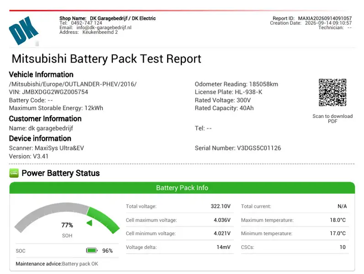This screenshot has width=364, height=274.
Task: Click the Serial Number V3DGS5C01126 text
Action: pos(237,148)
